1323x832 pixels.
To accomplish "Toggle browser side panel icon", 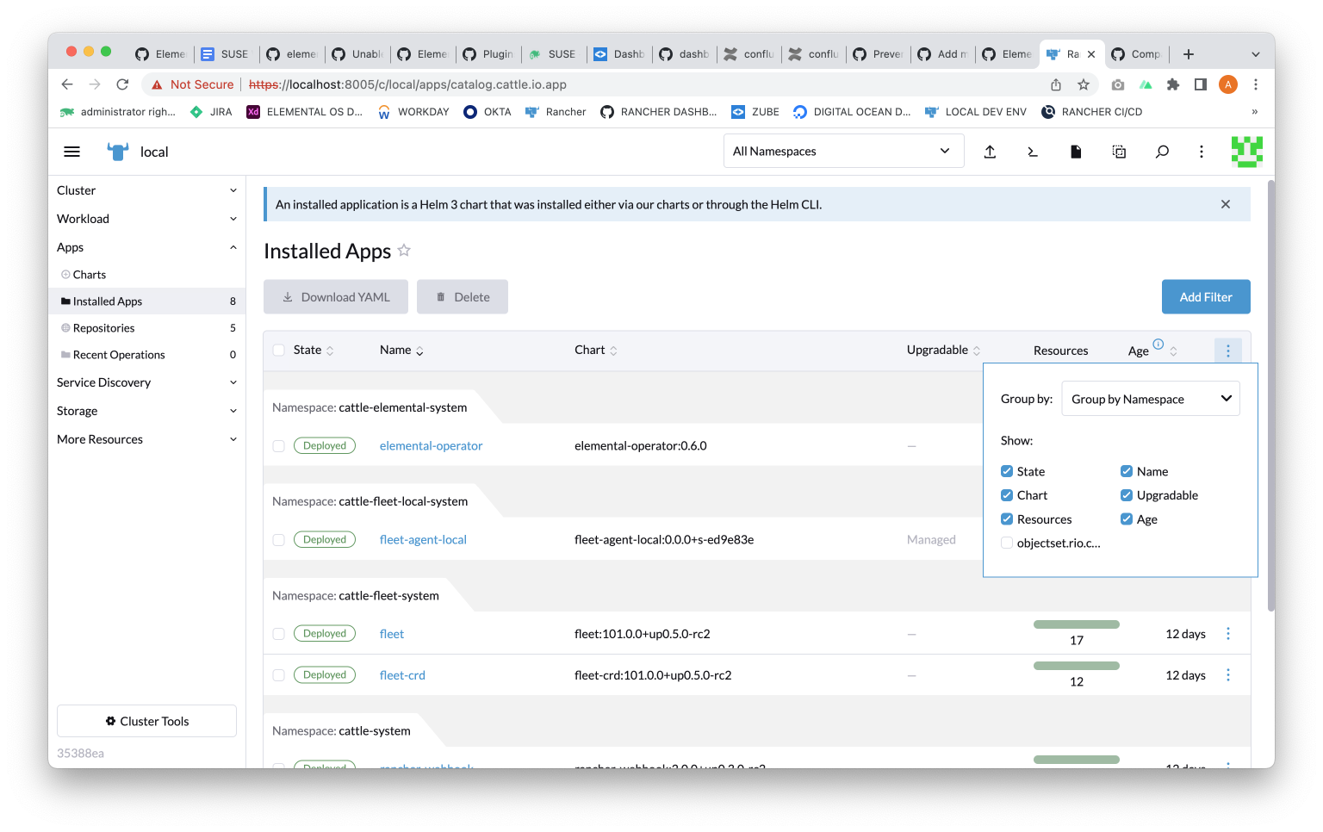I will tap(1201, 84).
